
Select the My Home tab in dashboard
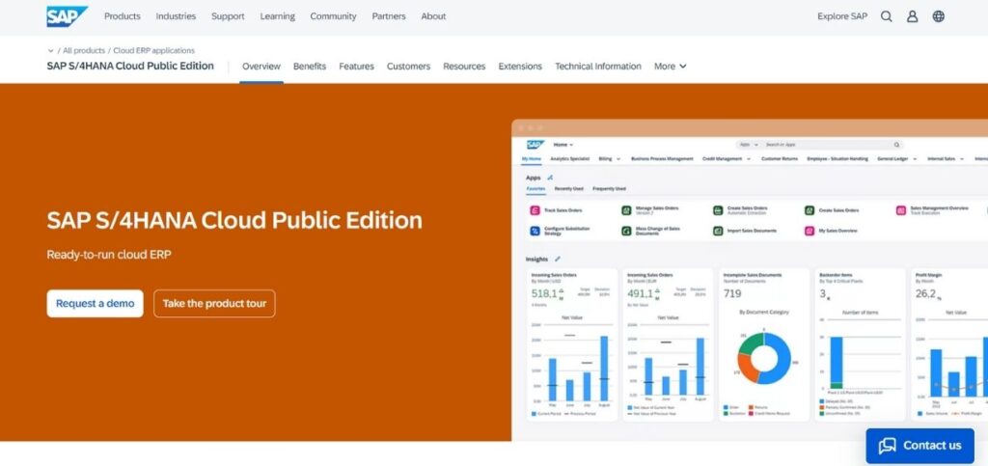(532, 159)
